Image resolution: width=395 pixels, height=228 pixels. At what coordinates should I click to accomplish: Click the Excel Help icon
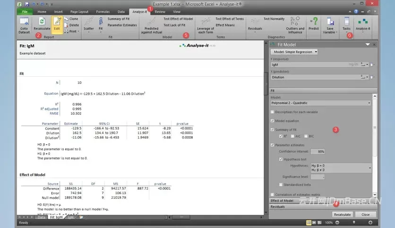356,12
